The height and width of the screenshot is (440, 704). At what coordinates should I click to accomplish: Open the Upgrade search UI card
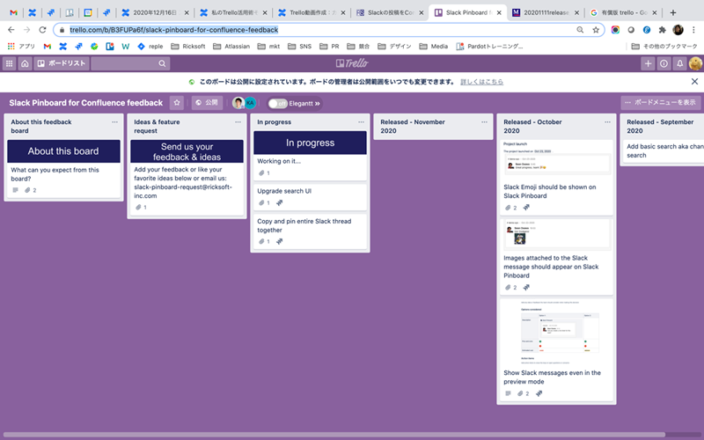click(x=310, y=196)
